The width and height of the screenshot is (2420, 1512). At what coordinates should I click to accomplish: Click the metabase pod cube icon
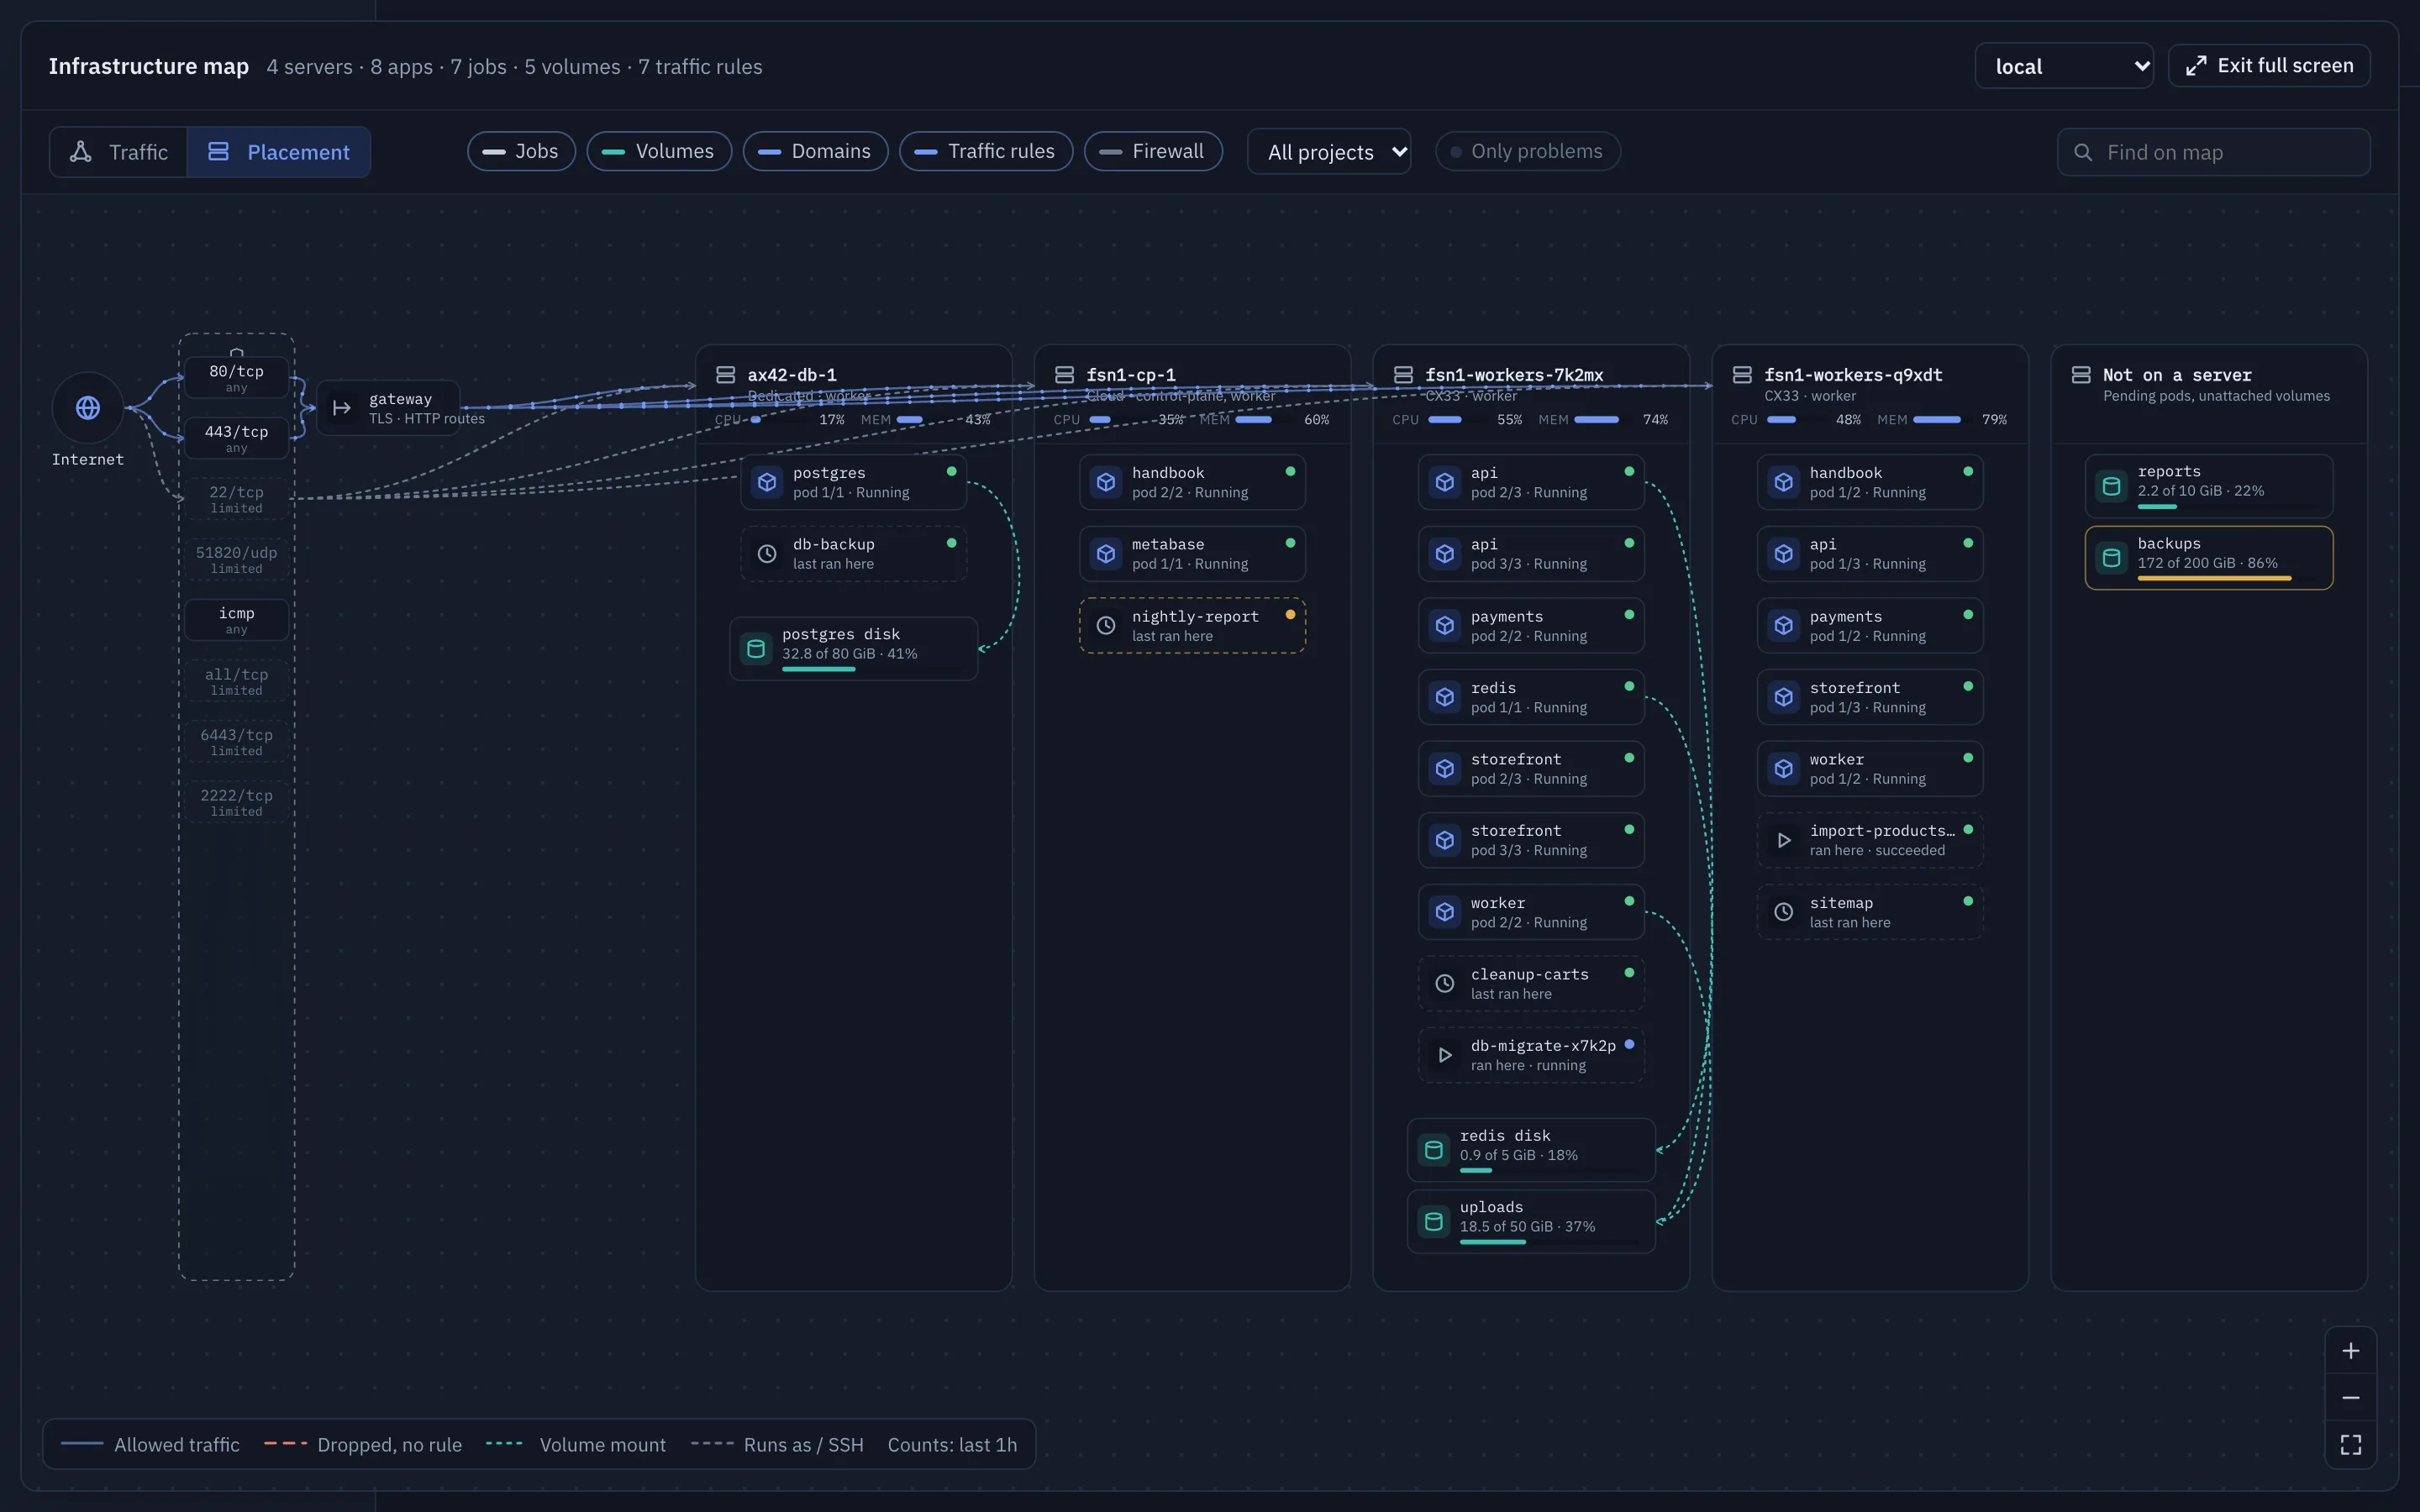pyautogui.click(x=1106, y=554)
